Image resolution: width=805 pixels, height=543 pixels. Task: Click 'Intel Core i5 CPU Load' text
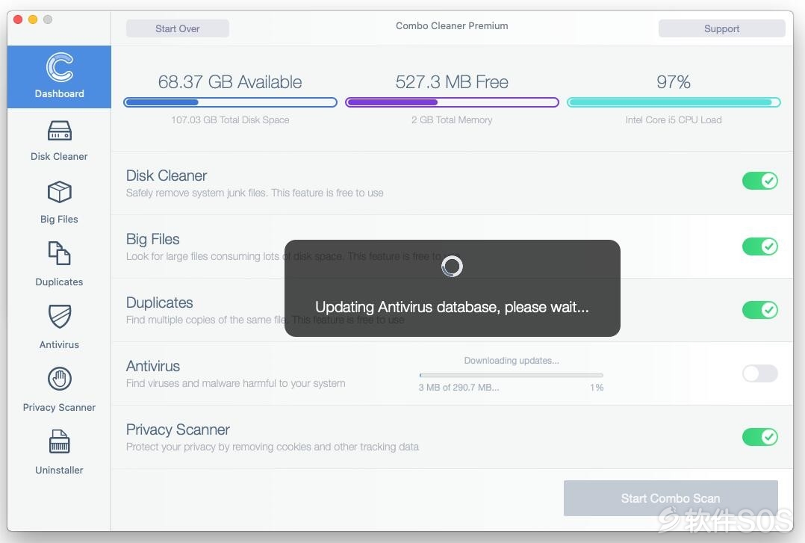click(674, 120)
